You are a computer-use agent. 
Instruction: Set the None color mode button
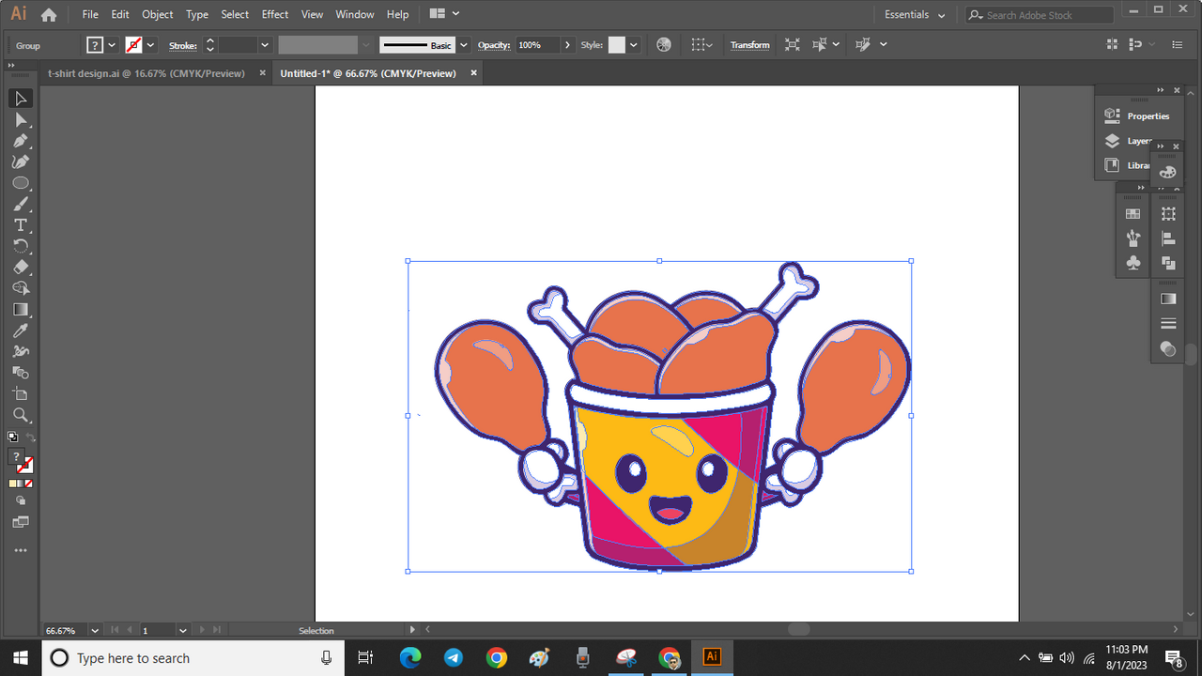[x=28, y=484]
